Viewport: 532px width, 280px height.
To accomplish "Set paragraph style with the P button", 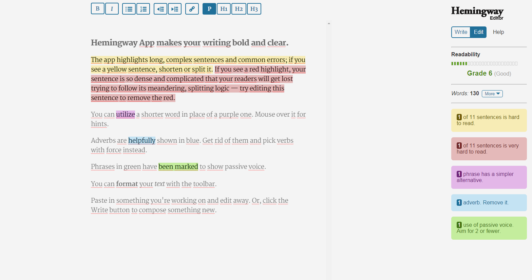I will 209,9.
